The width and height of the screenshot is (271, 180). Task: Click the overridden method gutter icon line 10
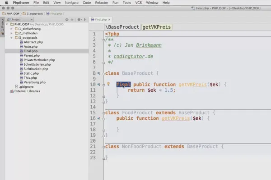click(x=98, y=85)
